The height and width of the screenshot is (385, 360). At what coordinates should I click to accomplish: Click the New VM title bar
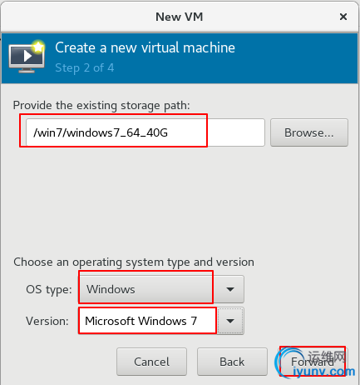pos(180,17)
